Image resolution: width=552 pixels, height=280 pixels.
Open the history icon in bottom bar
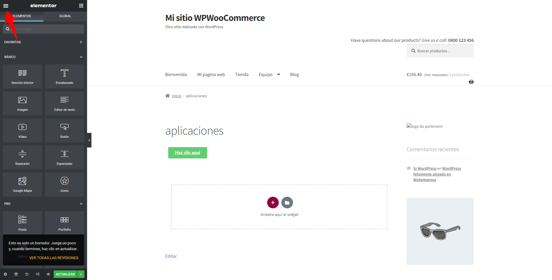click(x=27, y=274)
